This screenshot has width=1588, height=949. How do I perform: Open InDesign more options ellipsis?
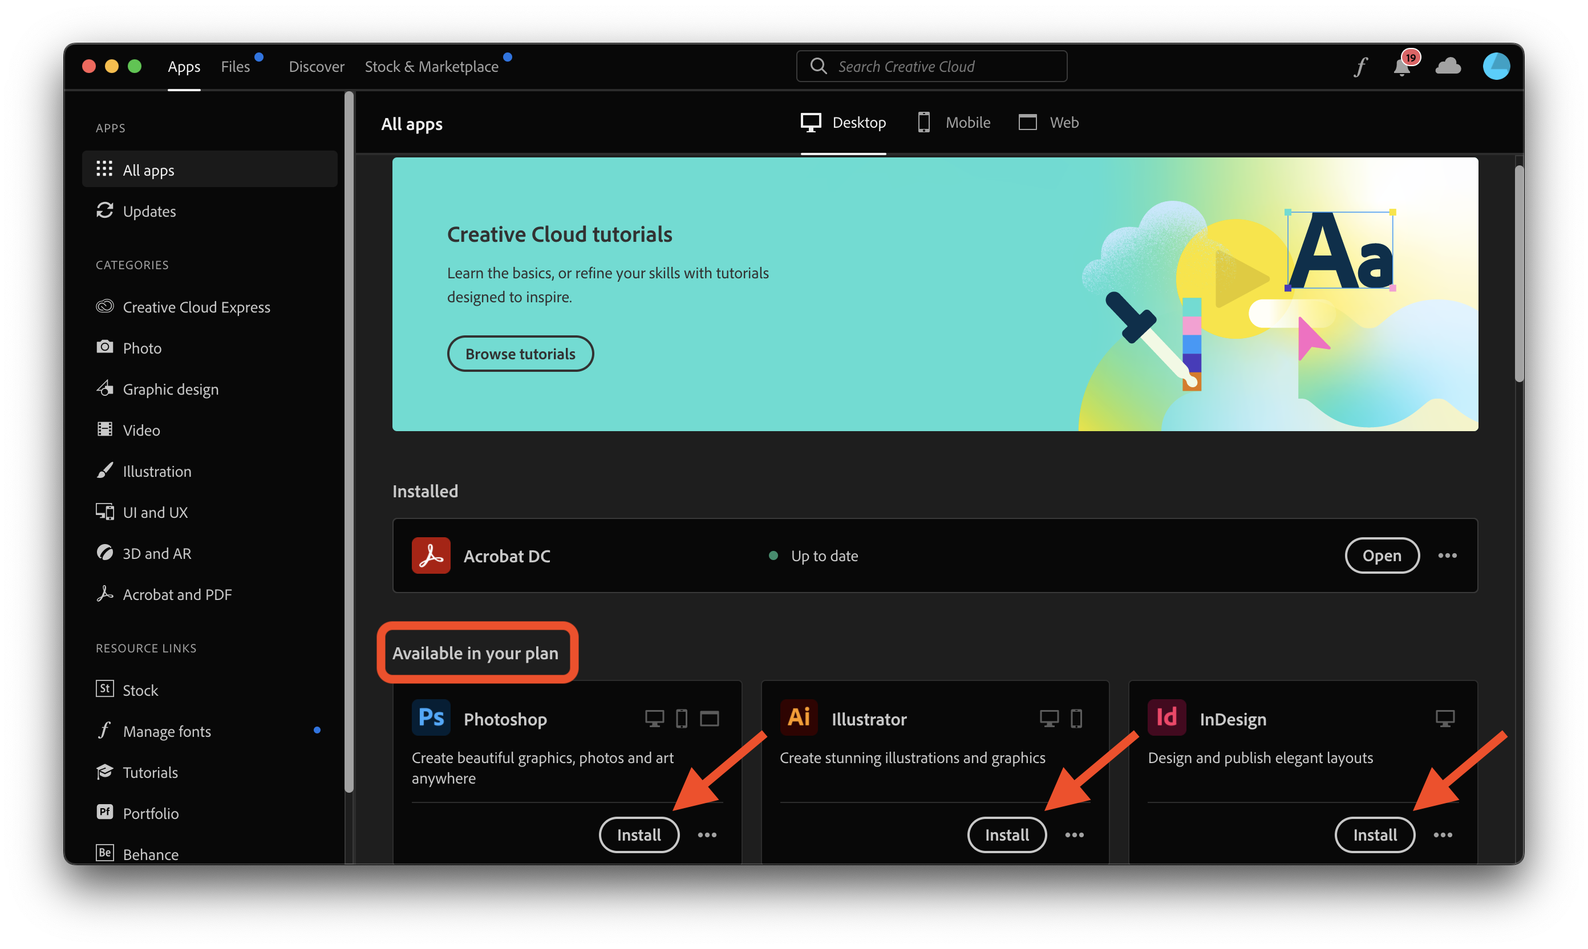point(1443,834)
